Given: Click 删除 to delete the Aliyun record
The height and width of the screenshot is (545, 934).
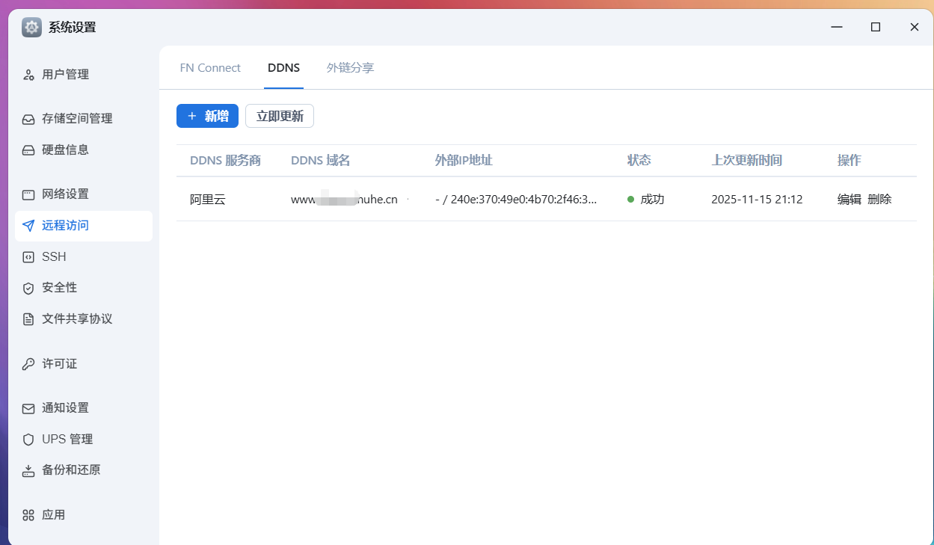Looking at the screenshot, I should 879,200.
